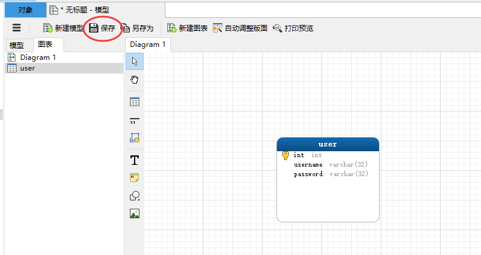Select the username: varchar(32) field
This screenshot has width=481, height=255.
click(x=331, y=165)
